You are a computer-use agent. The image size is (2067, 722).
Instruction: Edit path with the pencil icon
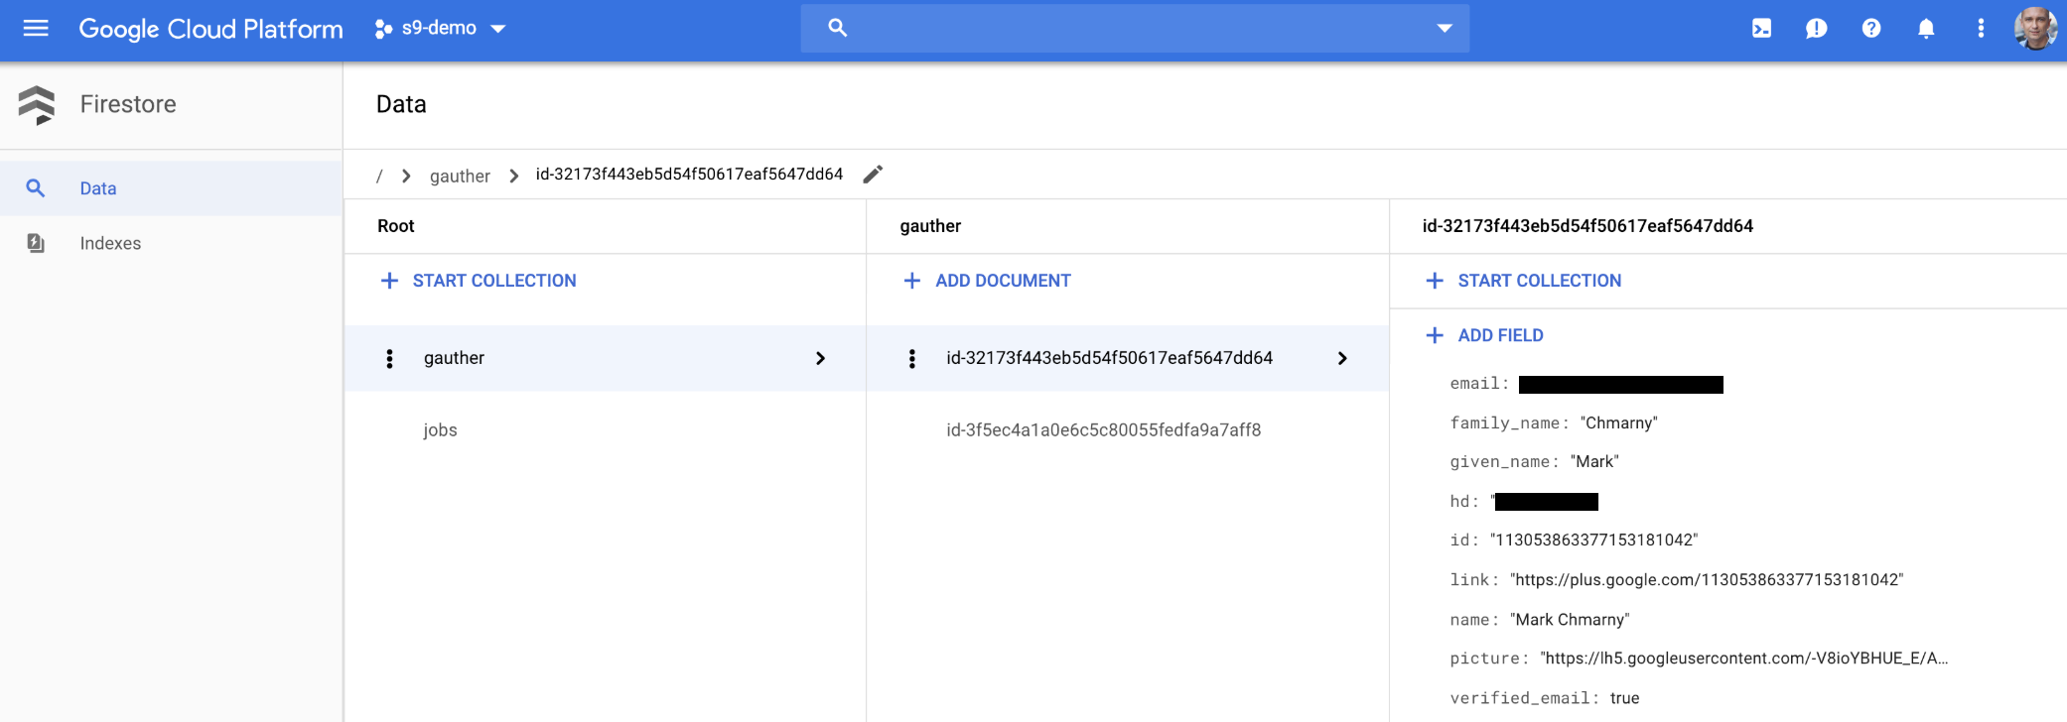(x=873, y=175)
